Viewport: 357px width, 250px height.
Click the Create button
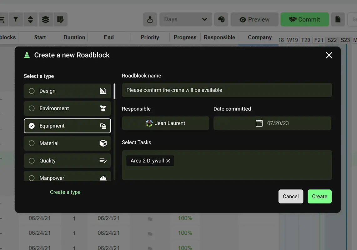319,196
